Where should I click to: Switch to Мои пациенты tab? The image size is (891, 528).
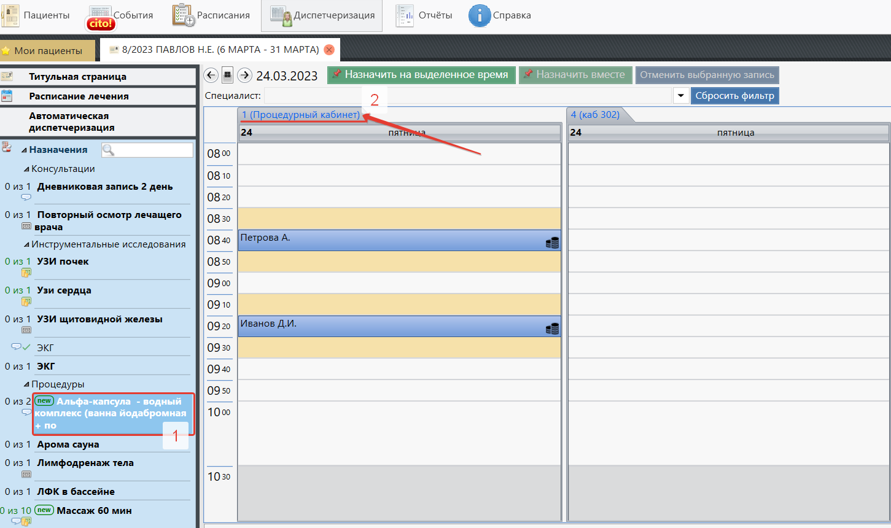[48, 51]
